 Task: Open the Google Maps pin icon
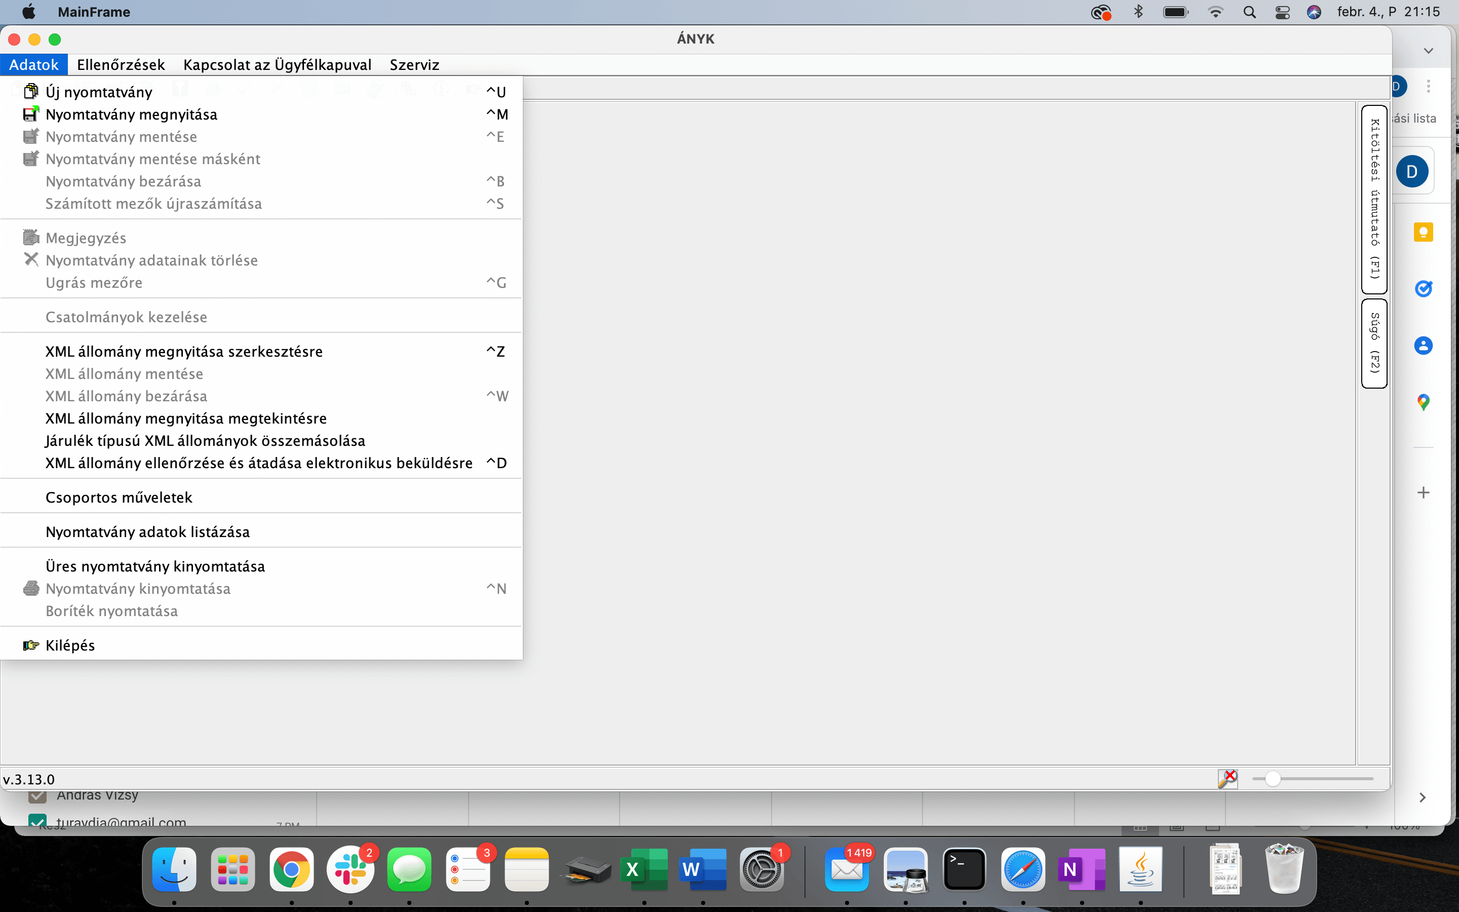tap(1423, 402)
